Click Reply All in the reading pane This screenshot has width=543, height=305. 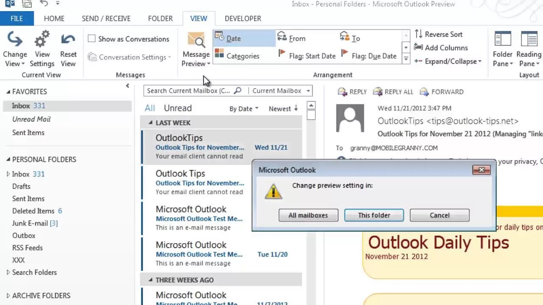coord(393,91)
